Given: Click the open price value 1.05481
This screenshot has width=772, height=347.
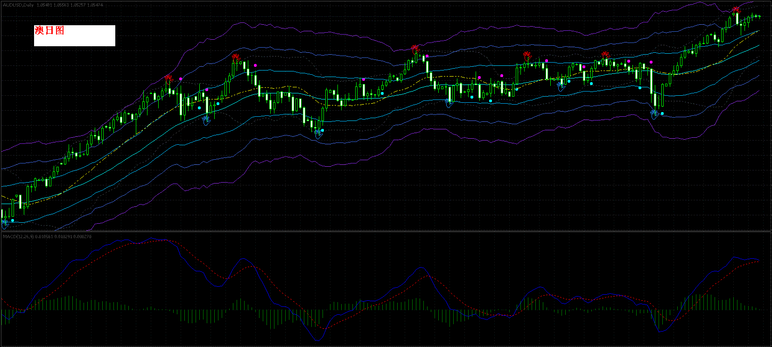Looking at the screenshot, I should click(44, 5).
